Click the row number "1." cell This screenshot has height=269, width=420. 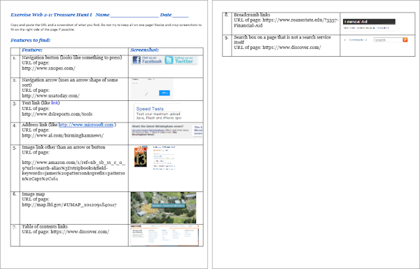coord(15,67)
